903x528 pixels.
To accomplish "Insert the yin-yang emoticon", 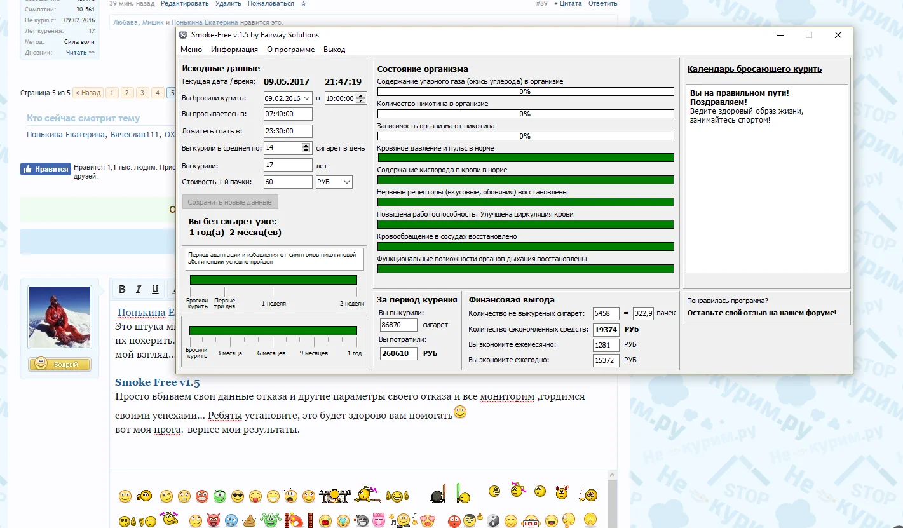I will pos(493,520).
